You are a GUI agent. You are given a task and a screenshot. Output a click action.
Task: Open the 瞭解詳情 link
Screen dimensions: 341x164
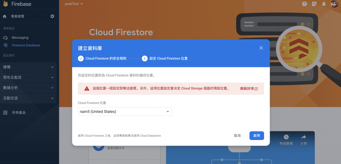pos(249,89)
